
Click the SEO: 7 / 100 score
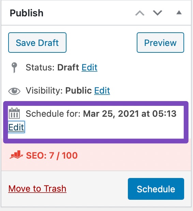52,156
